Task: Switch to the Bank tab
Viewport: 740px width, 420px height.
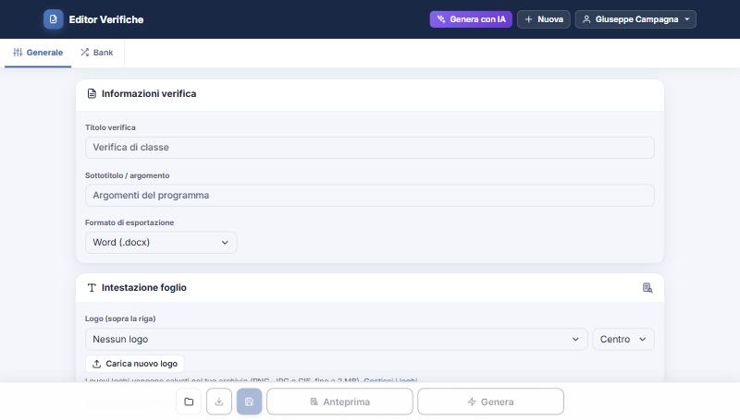Action: pos(97,53)
